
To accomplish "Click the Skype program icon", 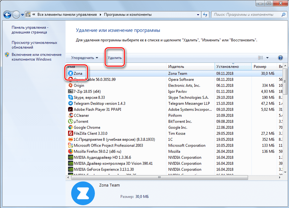I will [70, 97].
